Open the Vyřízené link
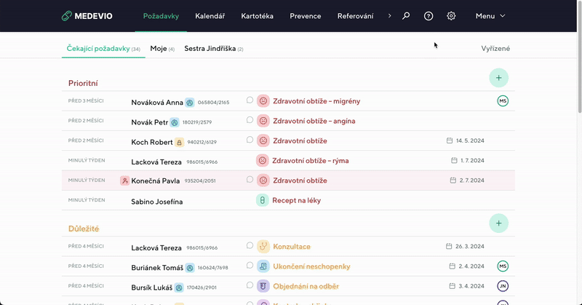 (495, 49)
